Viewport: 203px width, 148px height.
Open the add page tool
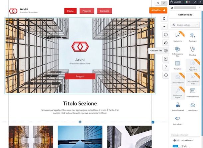(x=166, y=59)
